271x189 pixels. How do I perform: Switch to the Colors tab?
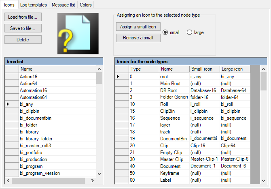[x=85, y=5]
